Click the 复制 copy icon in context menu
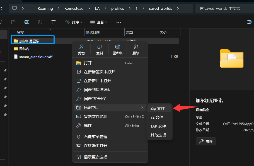The height and width of the screenshot is (166, 254). [100, 47]
